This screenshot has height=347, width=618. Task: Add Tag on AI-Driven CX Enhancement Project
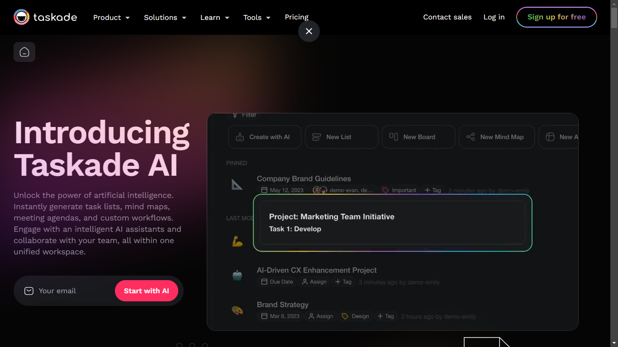tap(343, 281)
